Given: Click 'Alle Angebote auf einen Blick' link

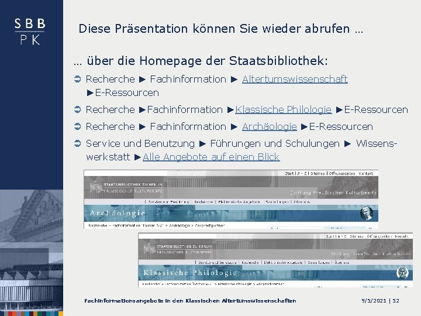Looking at the screenshot, I should pyautogui.click(x=211, y=157).
